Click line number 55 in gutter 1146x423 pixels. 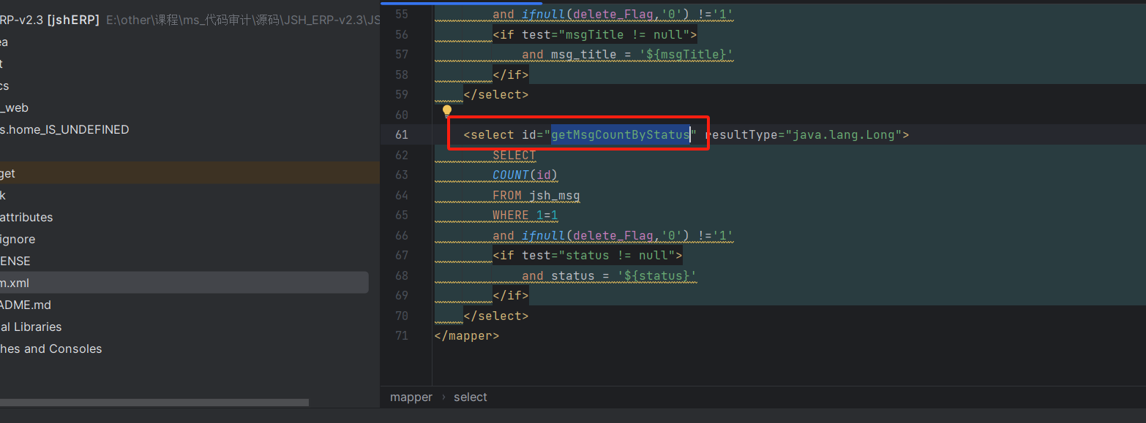coord(401,14)
